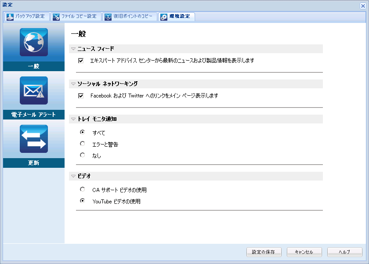Collapse the ビデオ section

click(x=73, y=176)
